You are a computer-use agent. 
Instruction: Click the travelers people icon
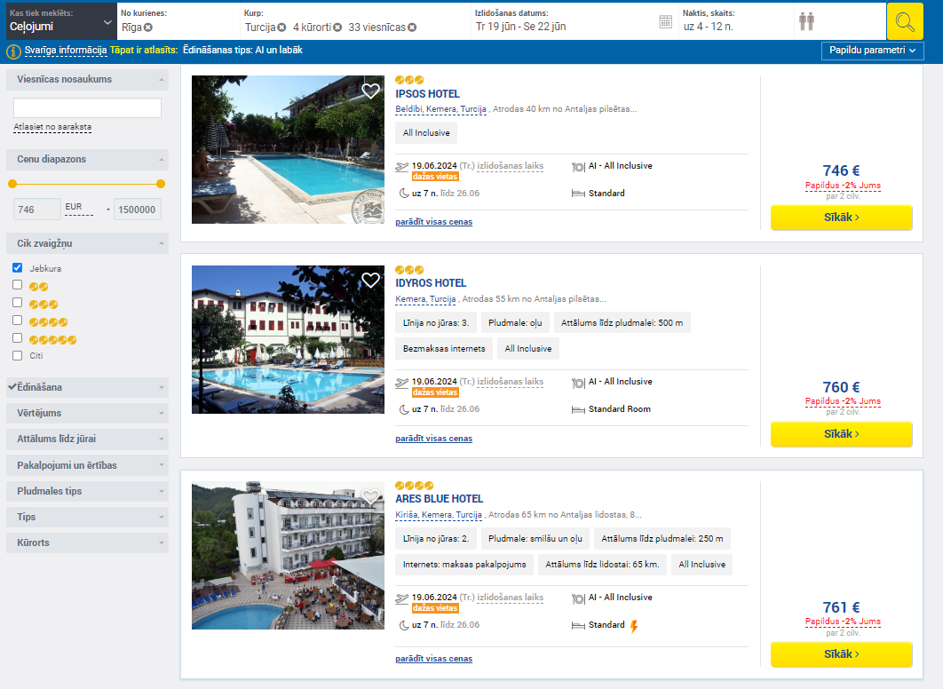pos(806,21)
